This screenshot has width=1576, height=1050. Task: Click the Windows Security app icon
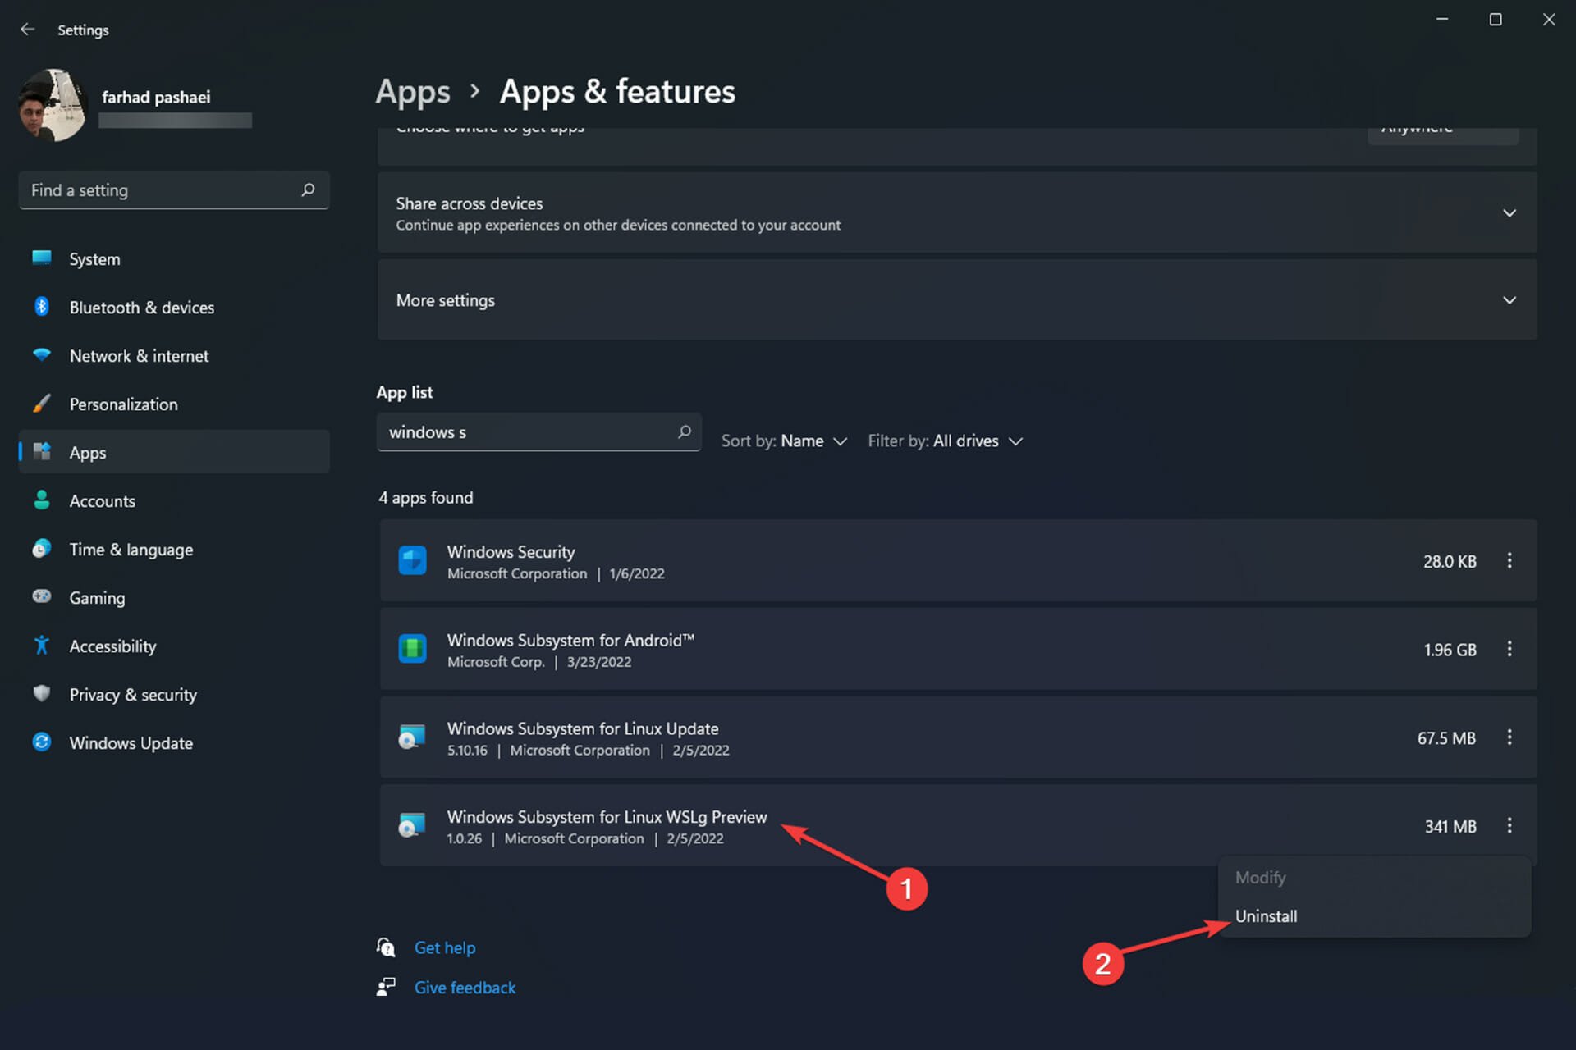tap(412, 561)
